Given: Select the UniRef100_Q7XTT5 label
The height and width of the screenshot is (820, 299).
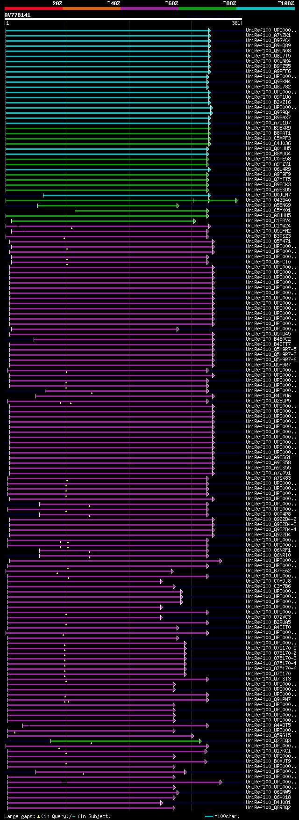Looking at the screenshot, I should click(x=268, y=179).
